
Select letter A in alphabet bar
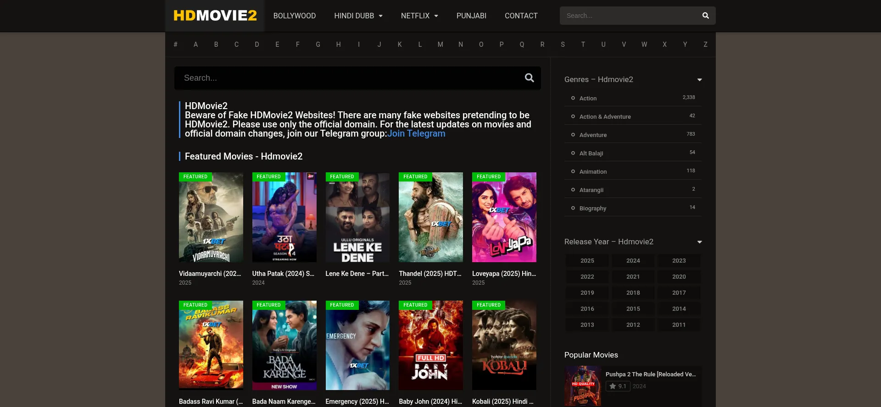click(x=195, y=44)
